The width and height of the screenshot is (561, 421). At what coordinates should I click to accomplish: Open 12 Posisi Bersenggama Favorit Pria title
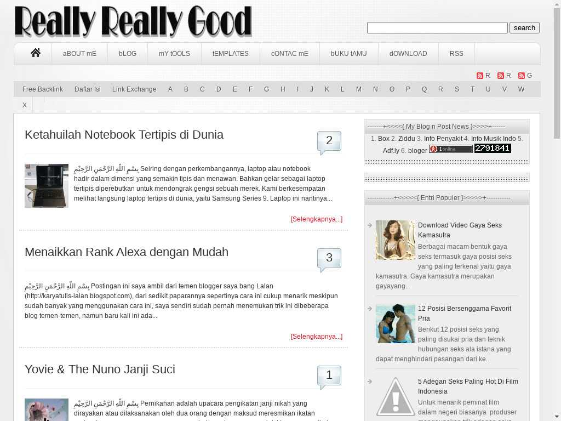tap(465, 313)
